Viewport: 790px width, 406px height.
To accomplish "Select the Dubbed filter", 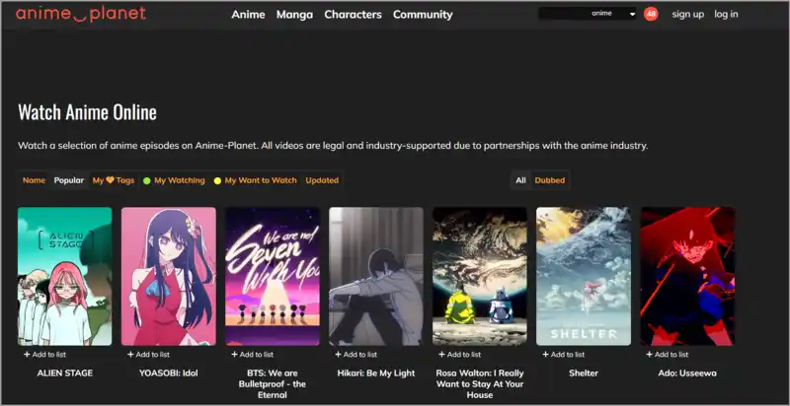I will point(550,180).
